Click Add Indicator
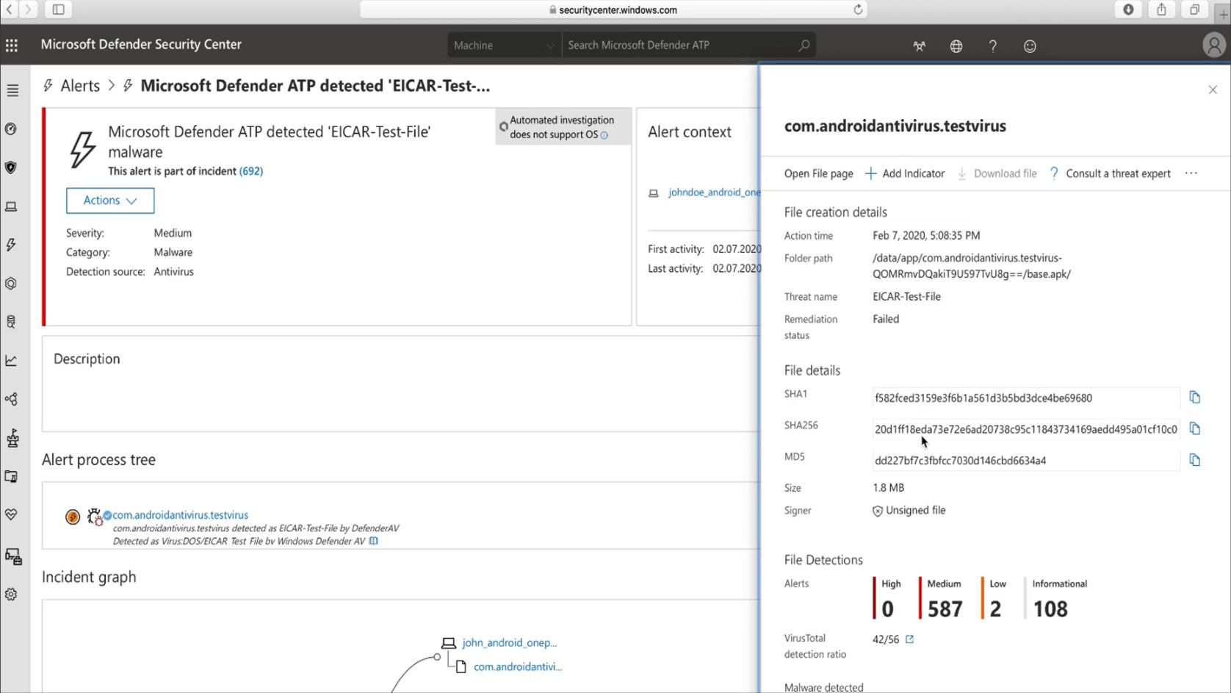 [x=905, y=173]
